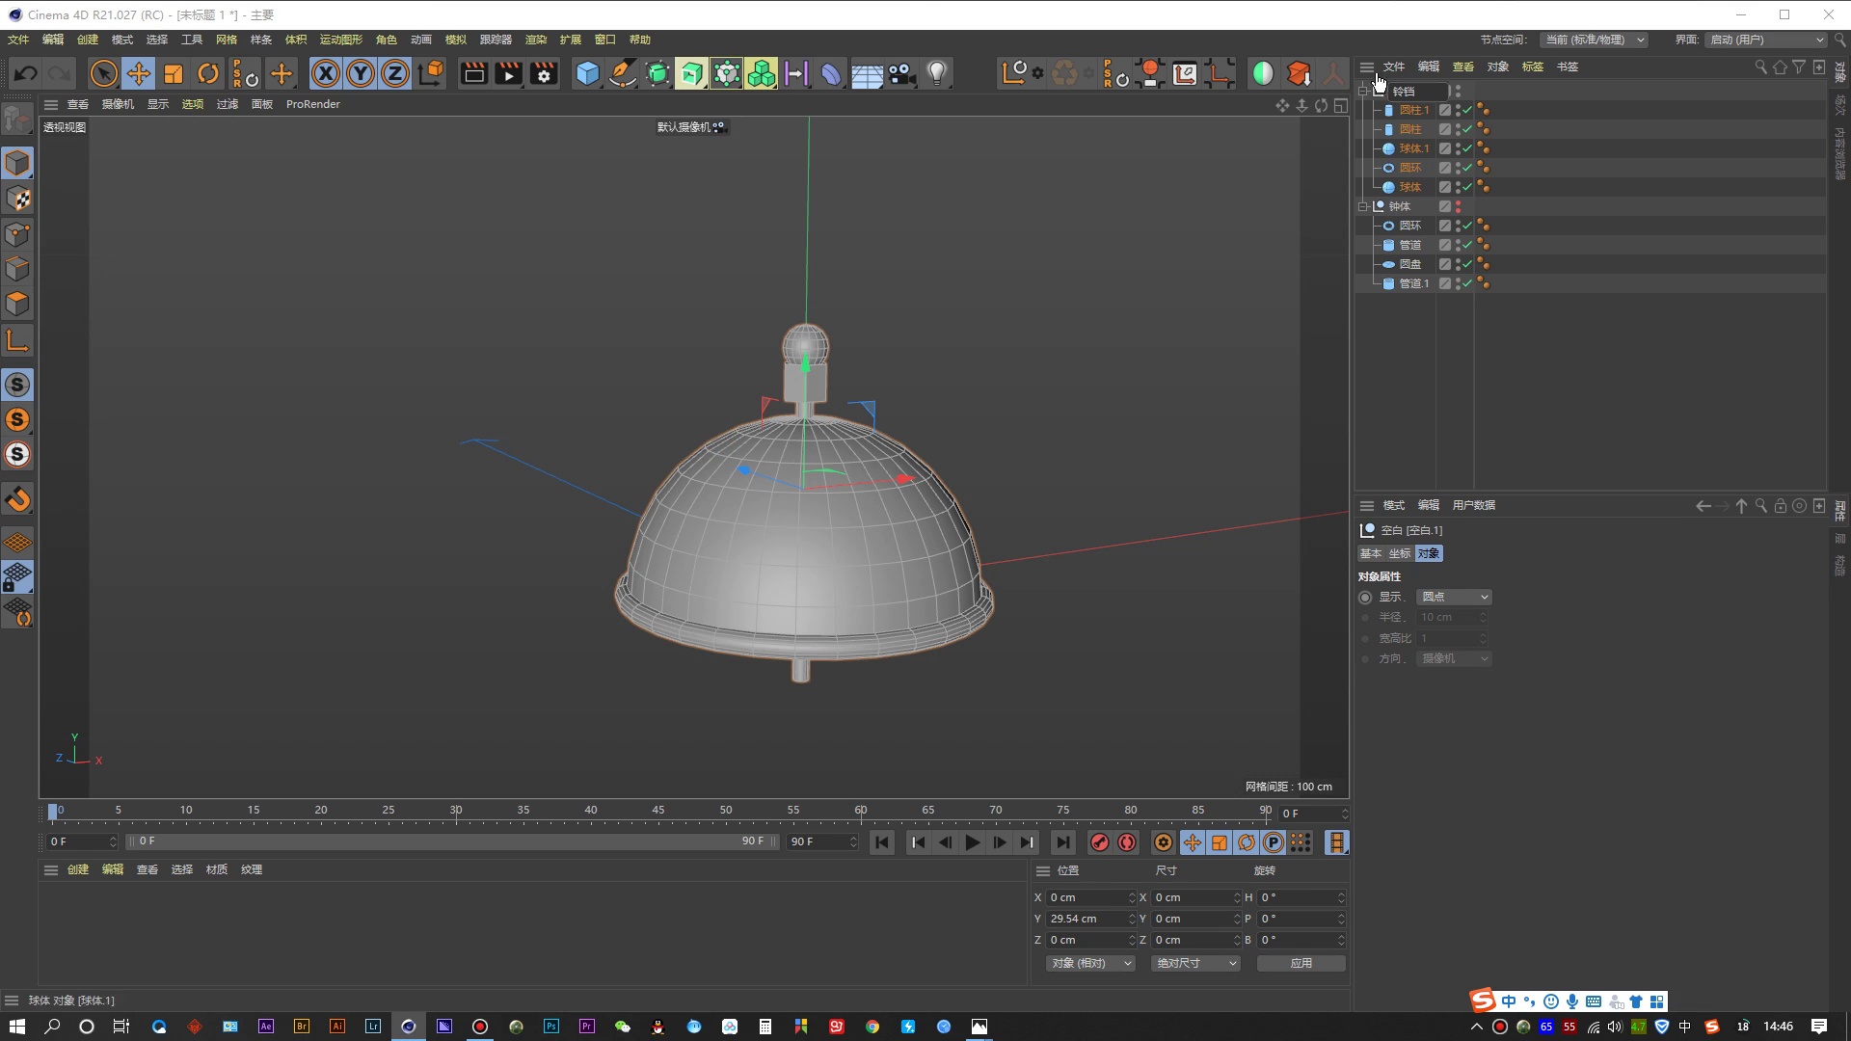
Task: Switch to the 坐标 attribute tab
Action: (1399, 553)
